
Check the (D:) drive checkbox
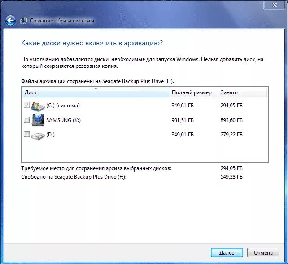(26, 134)
